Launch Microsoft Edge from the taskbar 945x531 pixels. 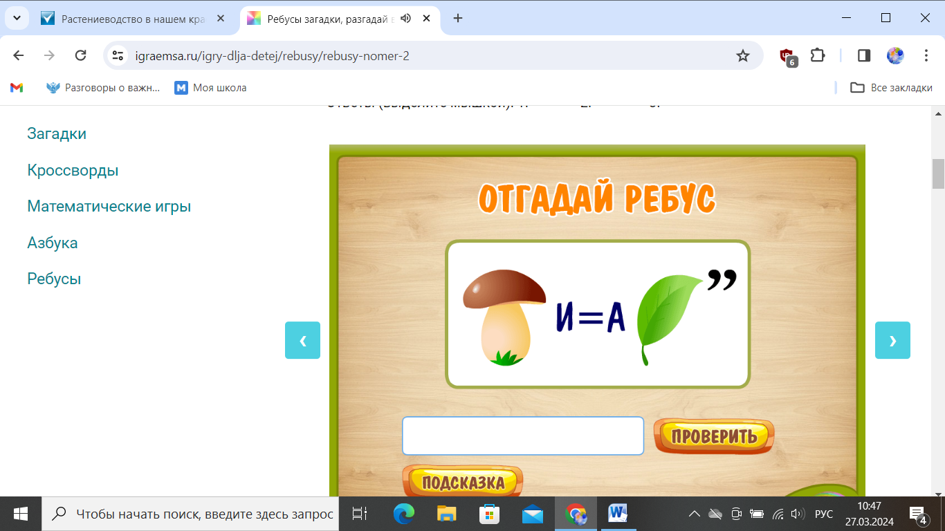[403, 514]
